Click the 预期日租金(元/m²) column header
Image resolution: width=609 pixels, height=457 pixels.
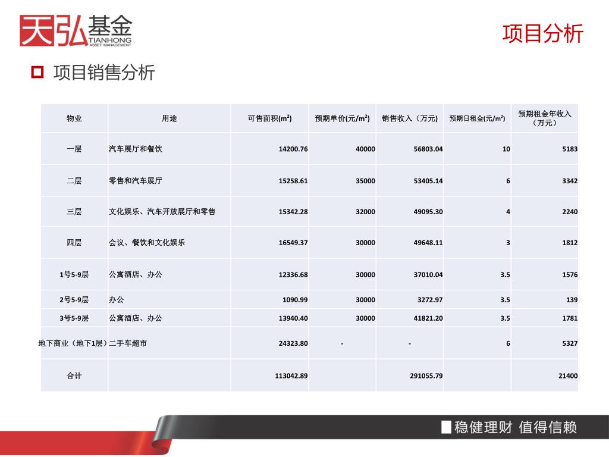(x=478, y=118)
